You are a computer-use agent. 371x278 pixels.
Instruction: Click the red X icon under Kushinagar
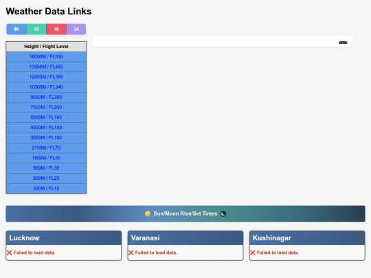click(253, 253)
